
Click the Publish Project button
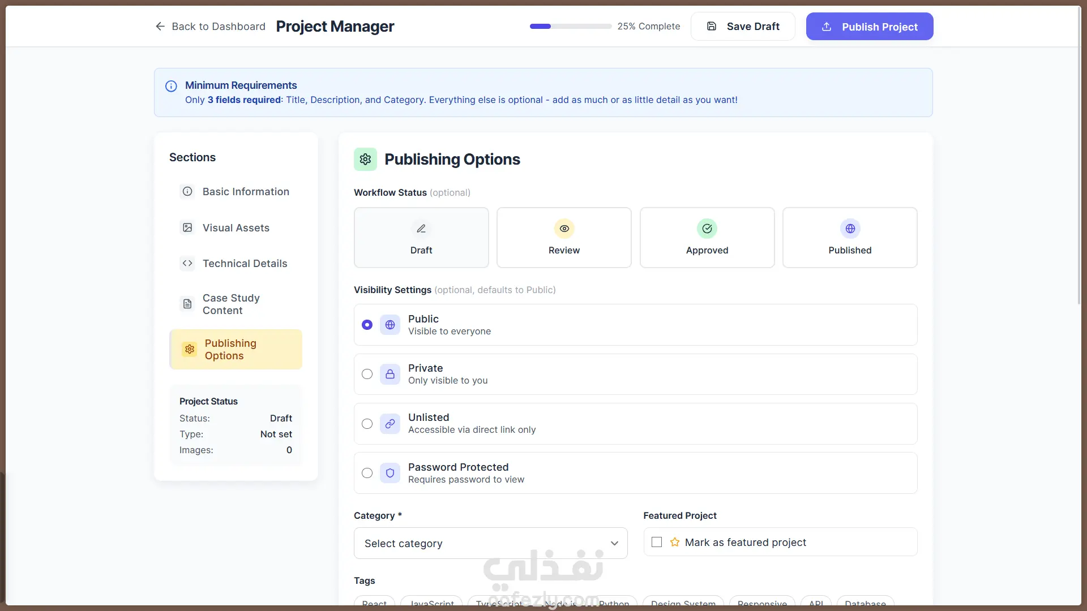870,27
